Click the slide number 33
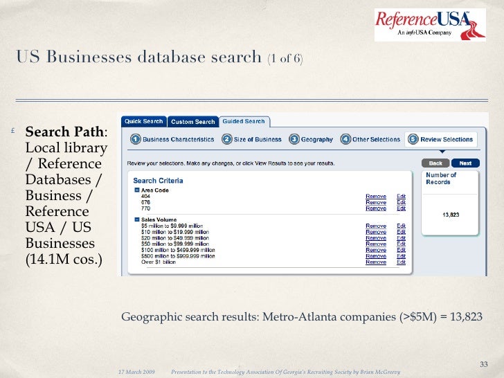This screenshot has width=504, height=378. pyautogui.click(x=484, y=364)
